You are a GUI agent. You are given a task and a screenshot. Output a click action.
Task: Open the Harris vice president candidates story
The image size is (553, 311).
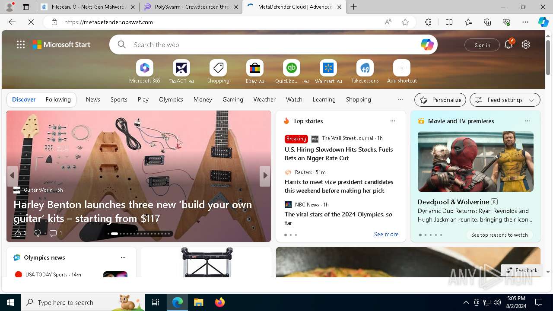tap(339, 186)
